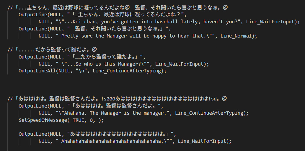Click the "So who is this Manager?" string
Screen dimensions: 305x151
click(102, 64)
